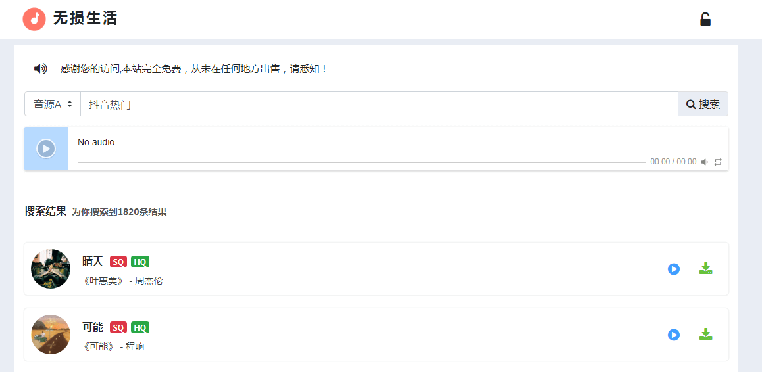Download the song 晴天

tap(705, 269)
